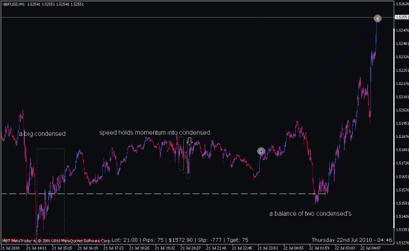Click the '21 Jul 15:15' time axis label
The image size is (409, 251).
(62, 248)
